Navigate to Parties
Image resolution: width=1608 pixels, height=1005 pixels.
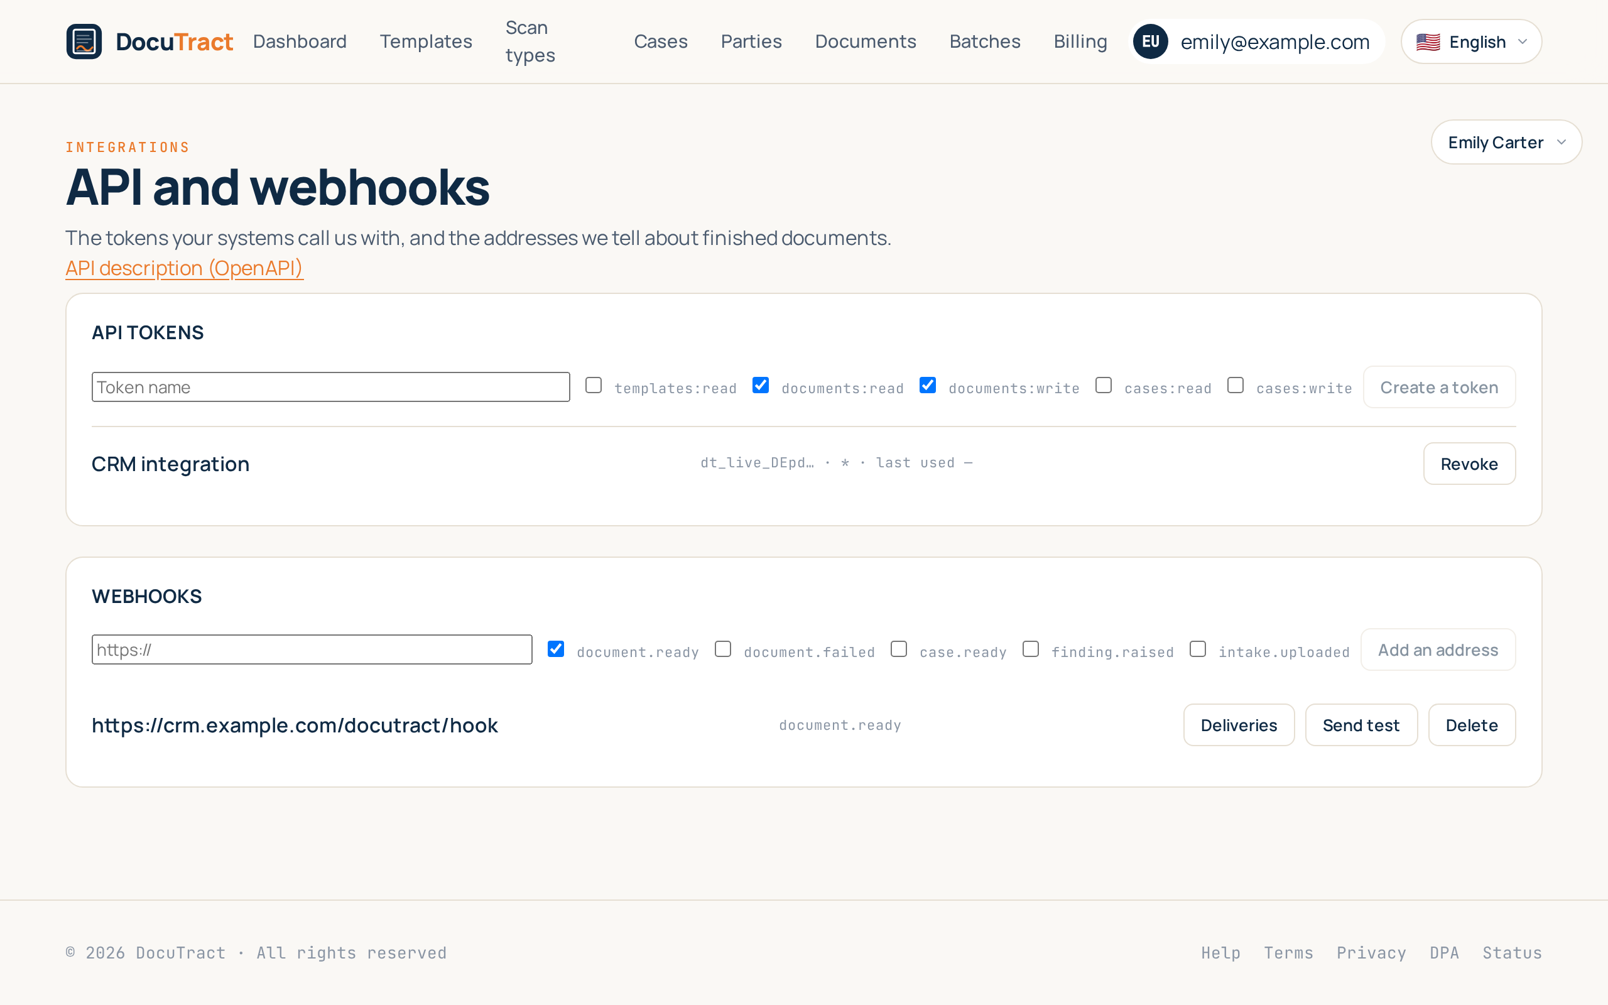tap(751, 41)
